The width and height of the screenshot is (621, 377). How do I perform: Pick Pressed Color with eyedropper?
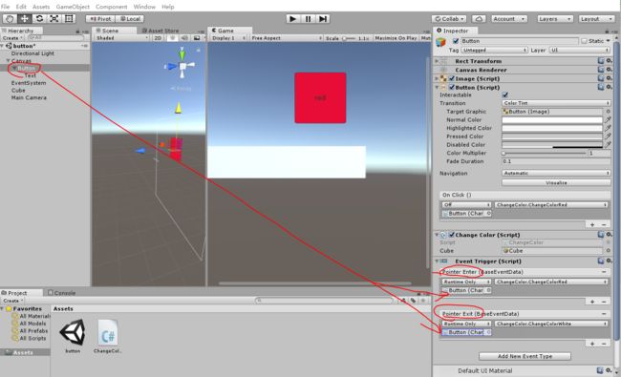(x=608, y=136)
